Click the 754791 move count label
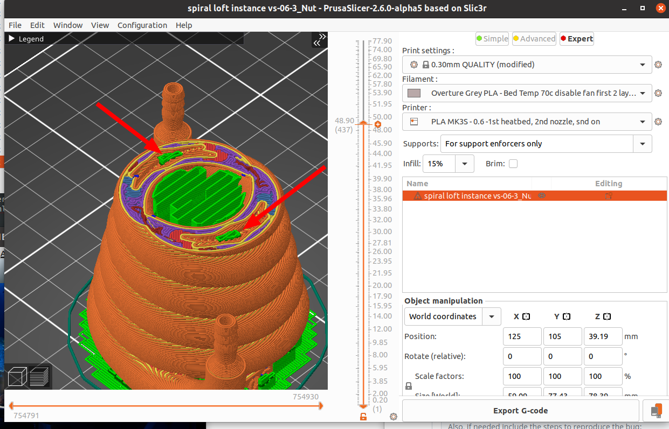669x429 pixels. coord(26,416)
